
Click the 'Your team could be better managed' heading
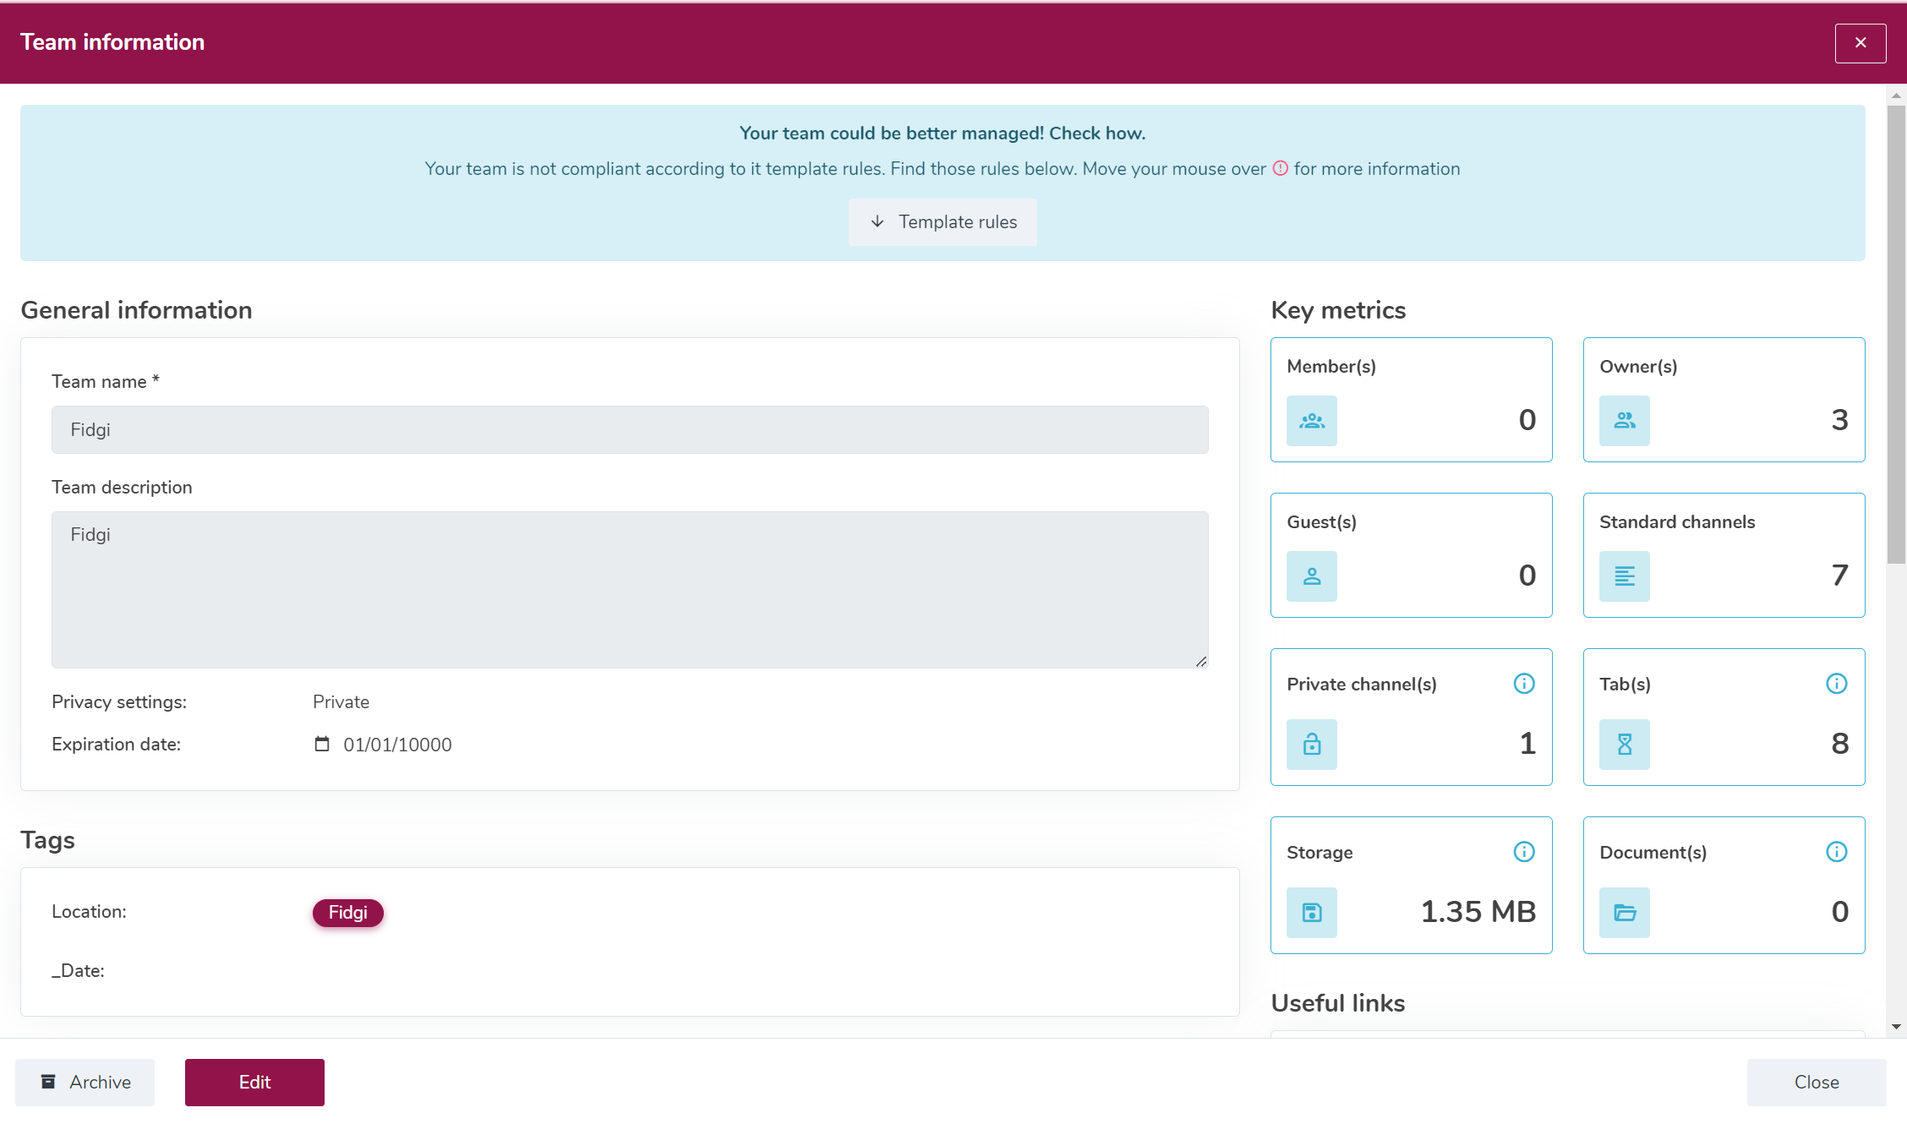point(943,134)
